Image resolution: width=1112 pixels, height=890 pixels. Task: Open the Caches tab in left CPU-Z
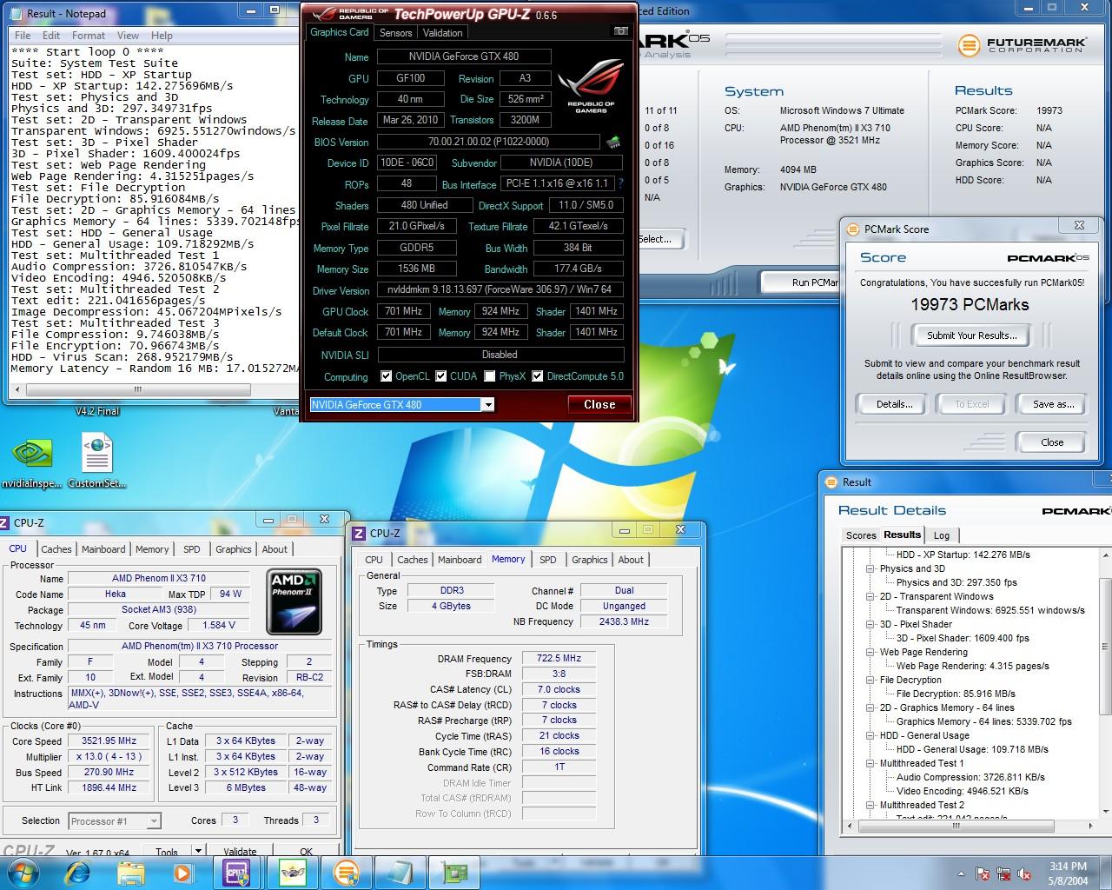click(56, 549)
